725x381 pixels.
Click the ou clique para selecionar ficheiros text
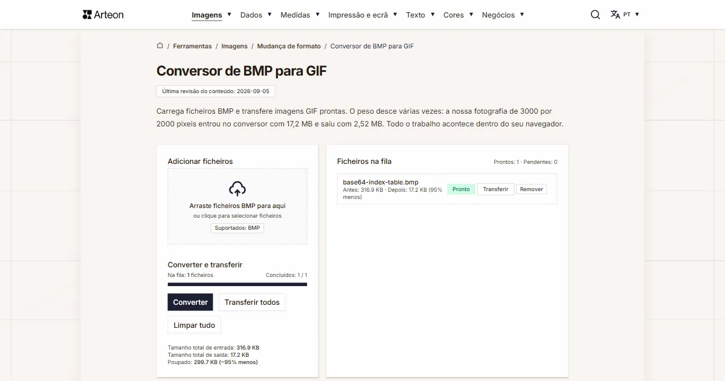(237, 216)
